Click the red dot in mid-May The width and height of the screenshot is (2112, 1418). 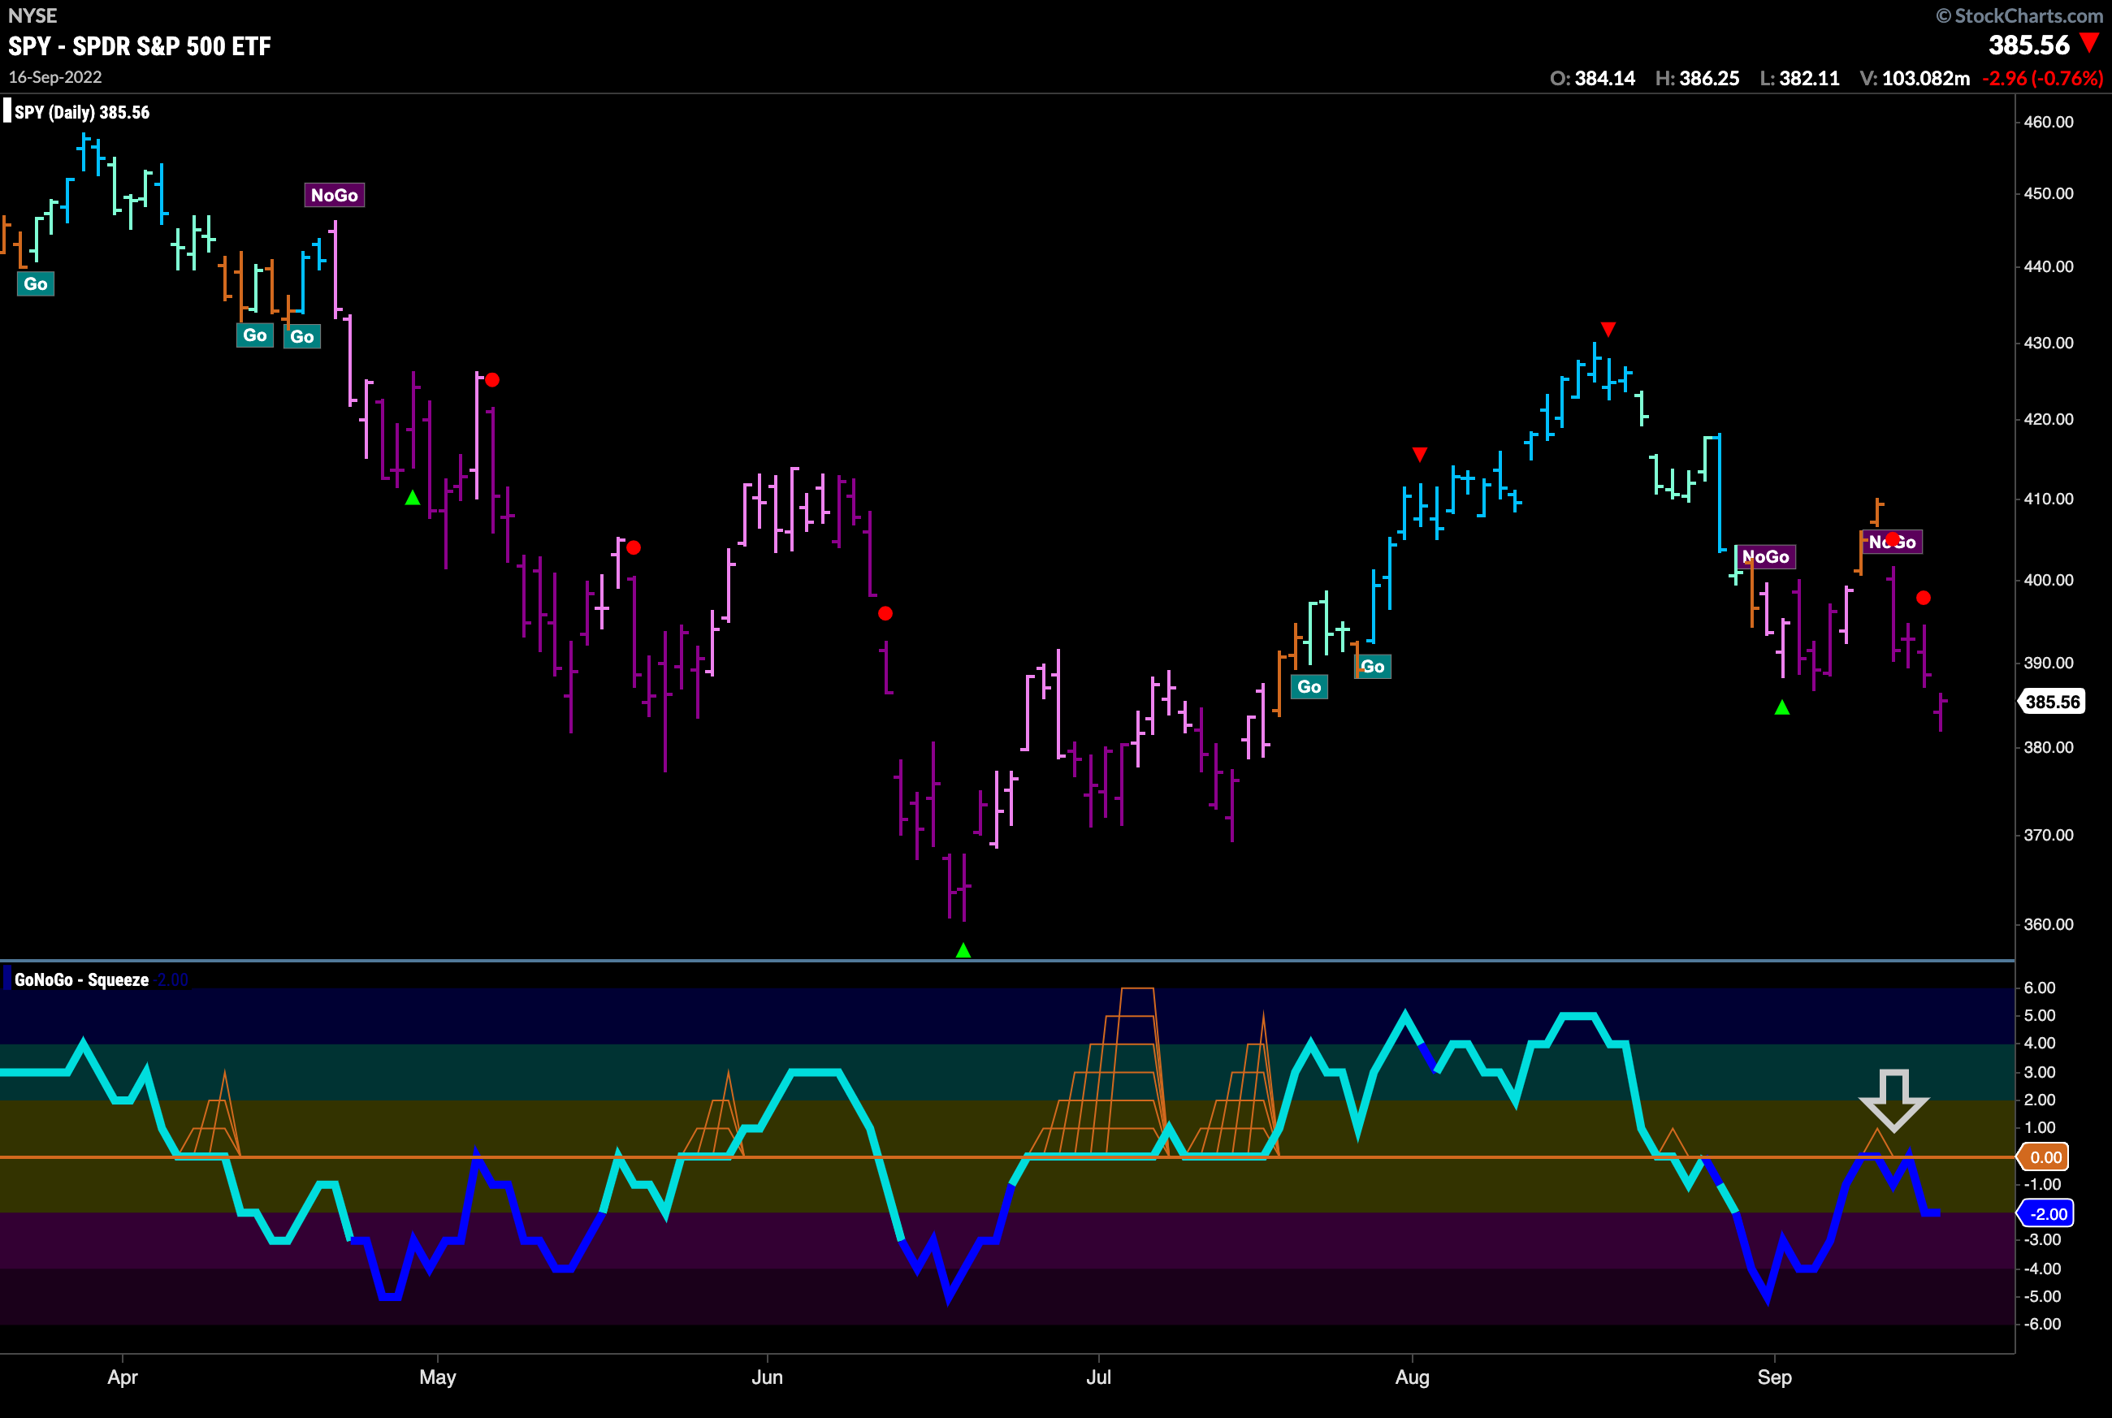coord(633,548)
